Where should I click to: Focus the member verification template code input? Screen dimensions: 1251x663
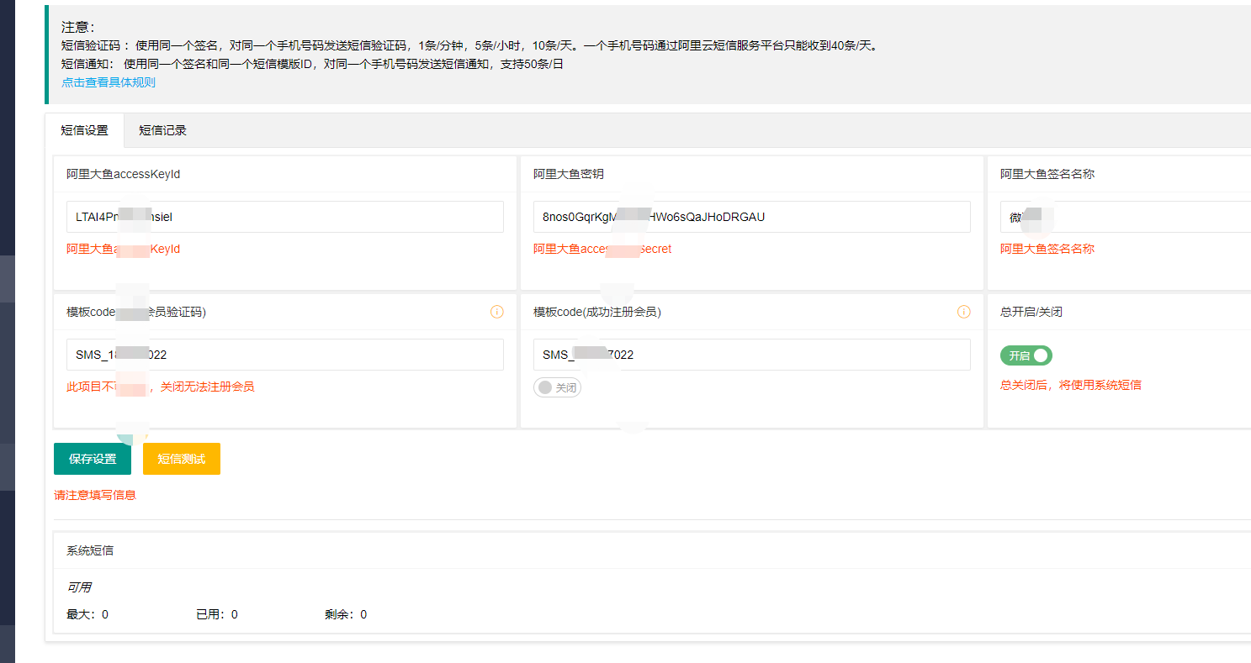point(285,355)
